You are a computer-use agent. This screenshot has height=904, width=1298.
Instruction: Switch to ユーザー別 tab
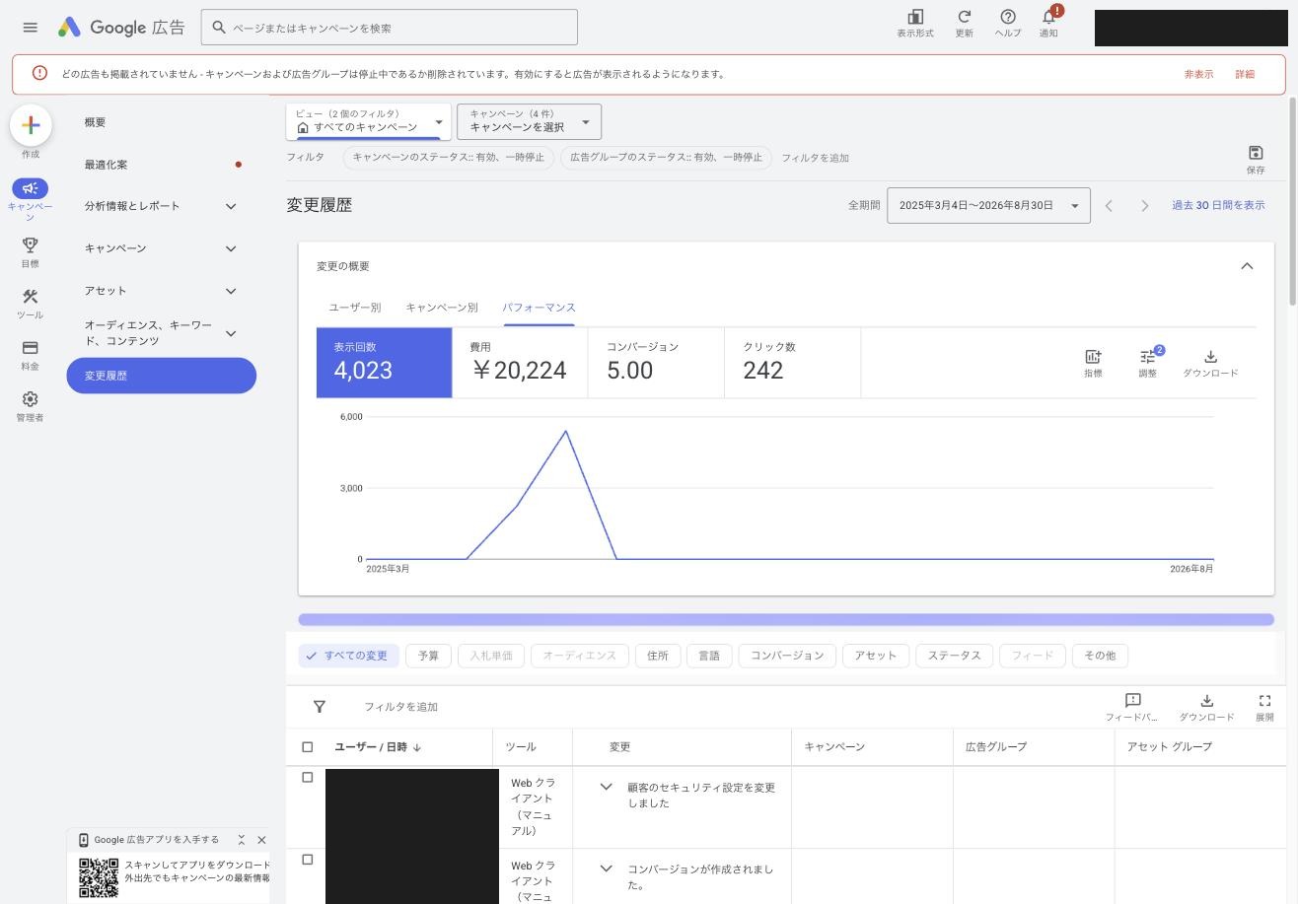pyautogui.click(x=355, y=308)
